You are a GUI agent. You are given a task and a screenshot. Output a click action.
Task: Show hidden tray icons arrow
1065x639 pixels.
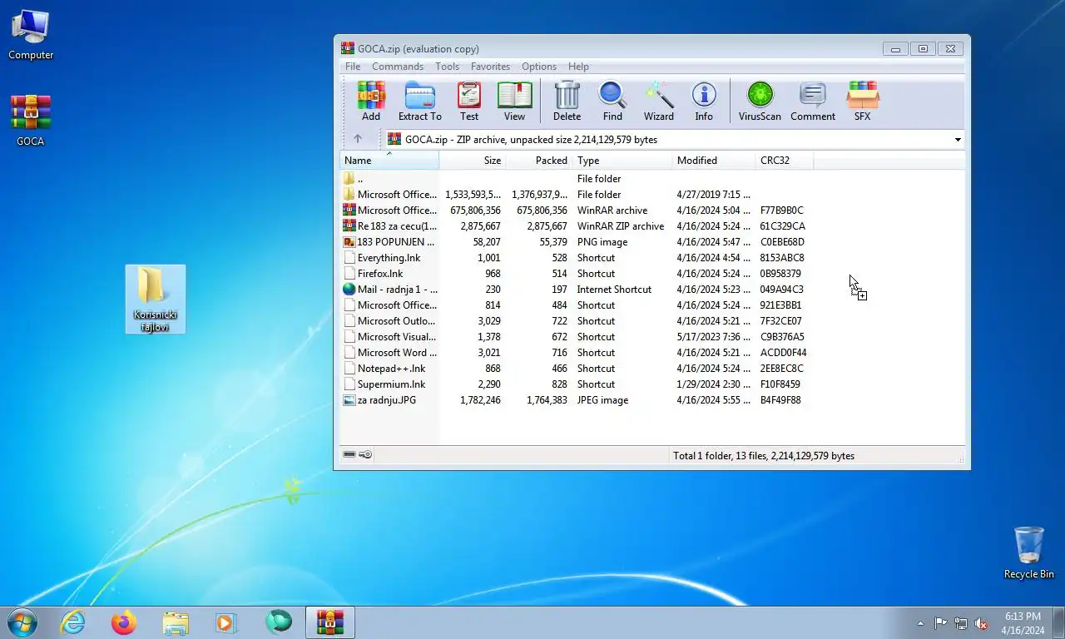pos(920,623)
